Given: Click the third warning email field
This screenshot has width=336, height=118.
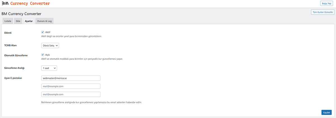Looking at the screenshot, I should click(x=71, y=95).
